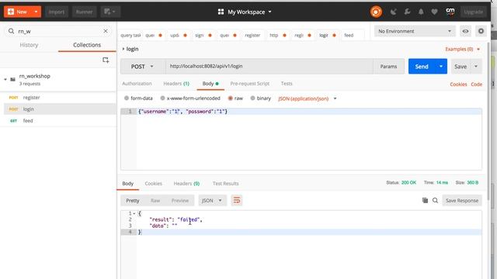Create a new collection icon
Image resolution: width=497 pixels, height=279 pixels.
[106, 60]
